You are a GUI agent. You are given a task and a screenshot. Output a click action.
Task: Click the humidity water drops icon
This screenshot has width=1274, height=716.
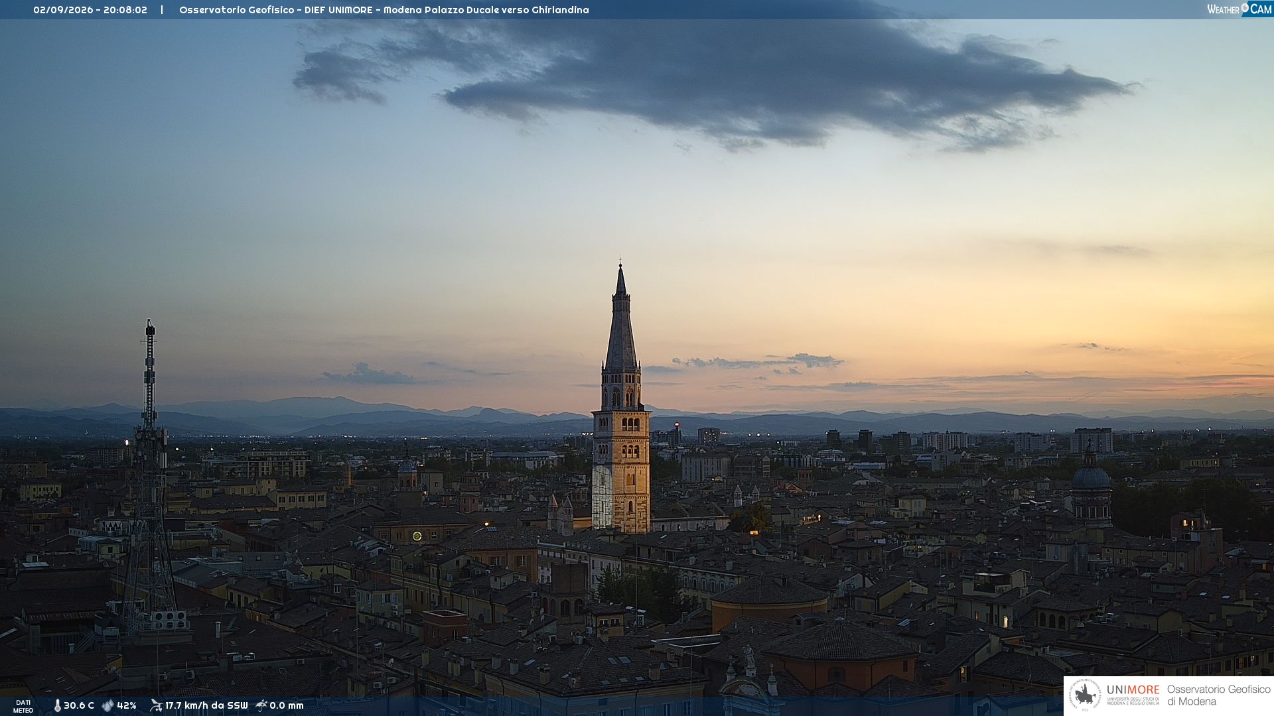[108, 705]
